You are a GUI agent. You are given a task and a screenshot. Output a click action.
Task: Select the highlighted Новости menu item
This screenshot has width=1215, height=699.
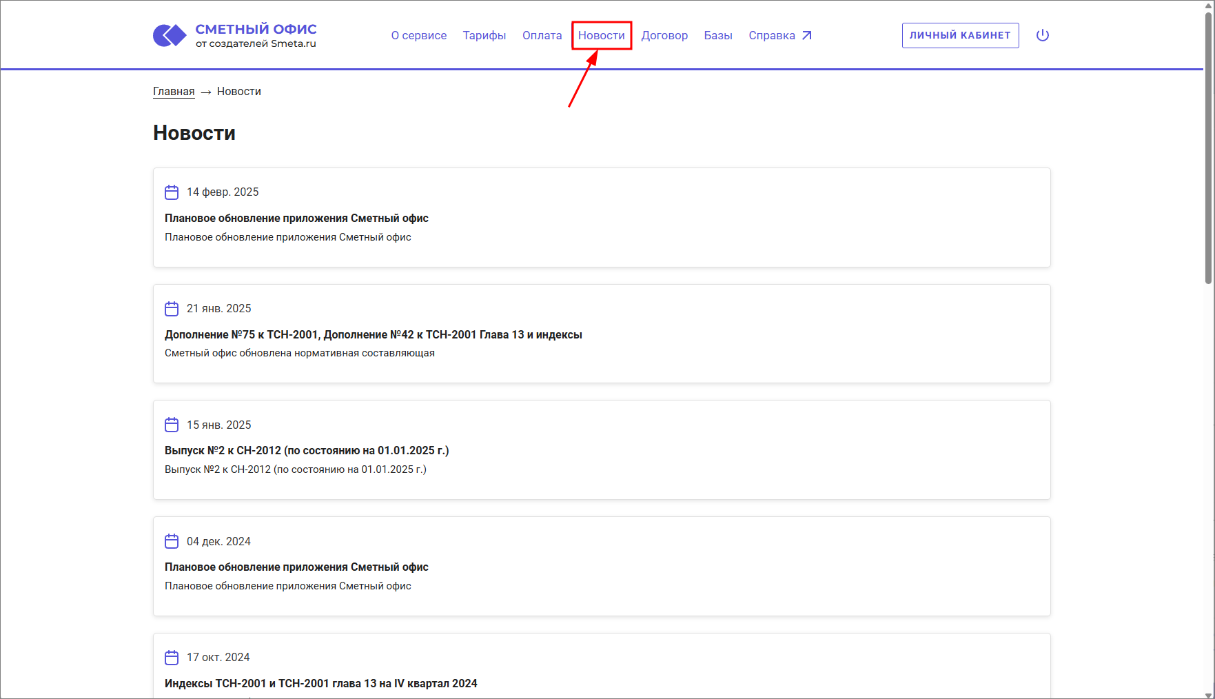pyautogui.click(x=601, y=35)
